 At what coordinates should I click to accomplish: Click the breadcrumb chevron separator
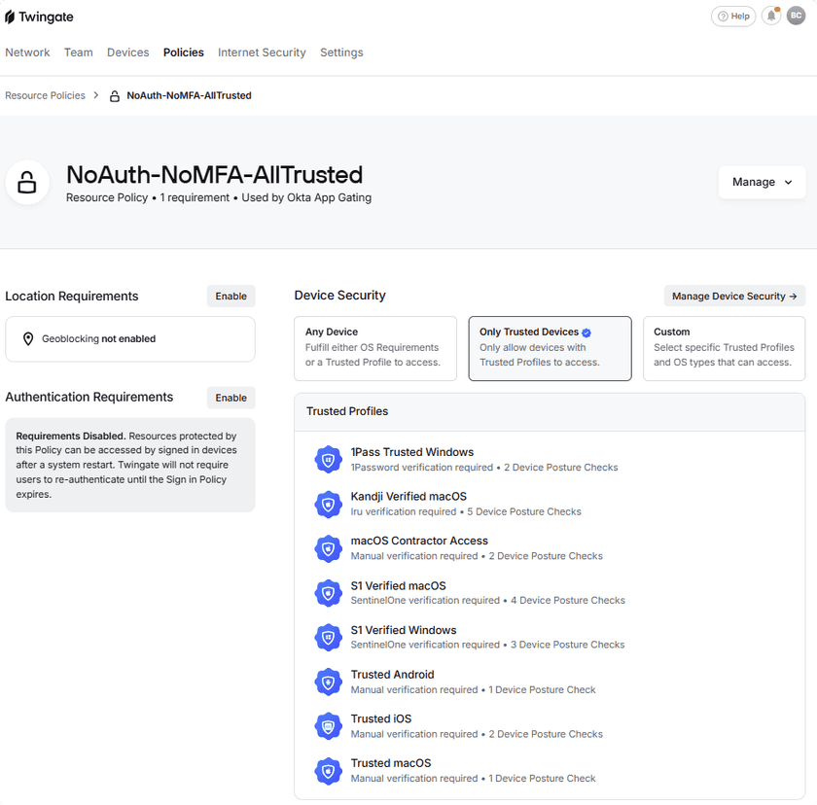click(96, 95)
